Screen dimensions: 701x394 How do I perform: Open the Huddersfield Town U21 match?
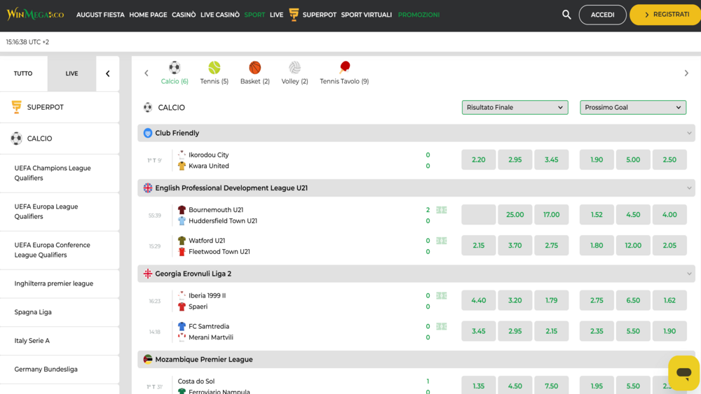pos(223,221)
